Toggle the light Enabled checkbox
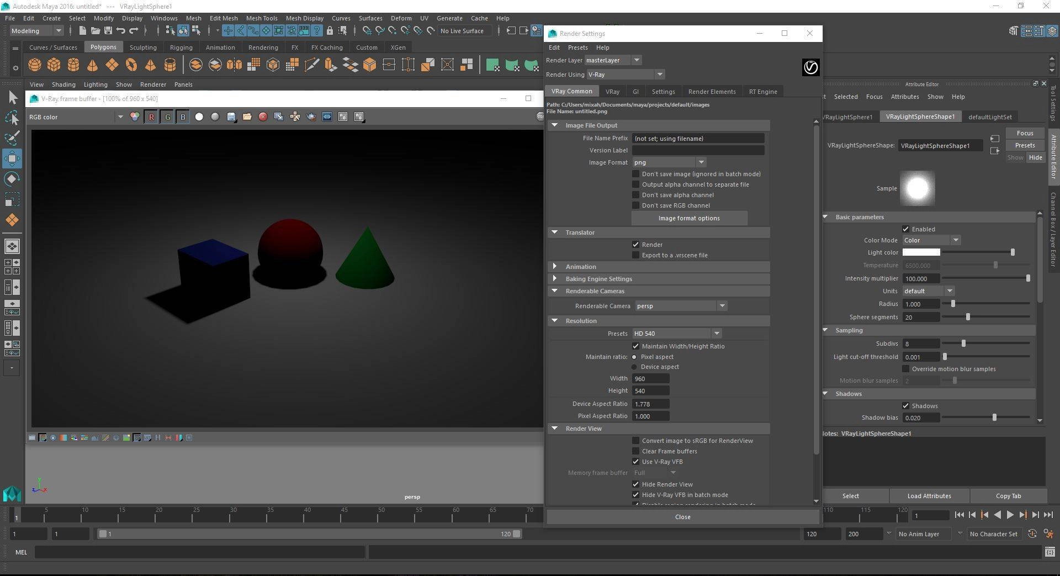 point(905,229)
